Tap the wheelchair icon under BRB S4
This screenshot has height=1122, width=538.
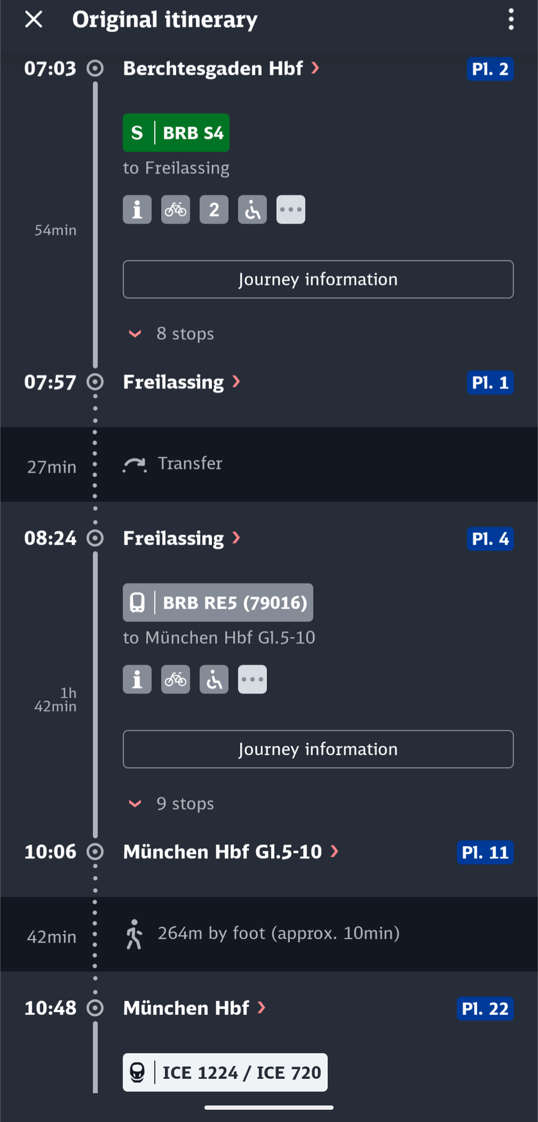coord(252,210)
